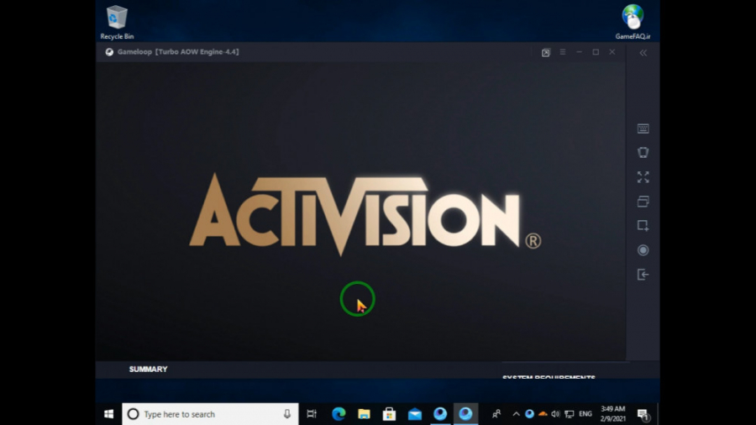Image resolution: width=756 pixels, height=425 pixels.
Task: Open the GameFAQ.ir desktop shortcut
Action: (633, 22)
